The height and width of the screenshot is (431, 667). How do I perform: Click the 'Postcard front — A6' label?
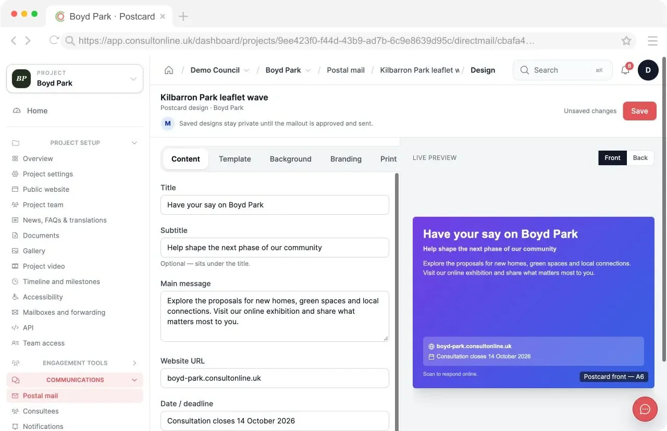(614, 377)
